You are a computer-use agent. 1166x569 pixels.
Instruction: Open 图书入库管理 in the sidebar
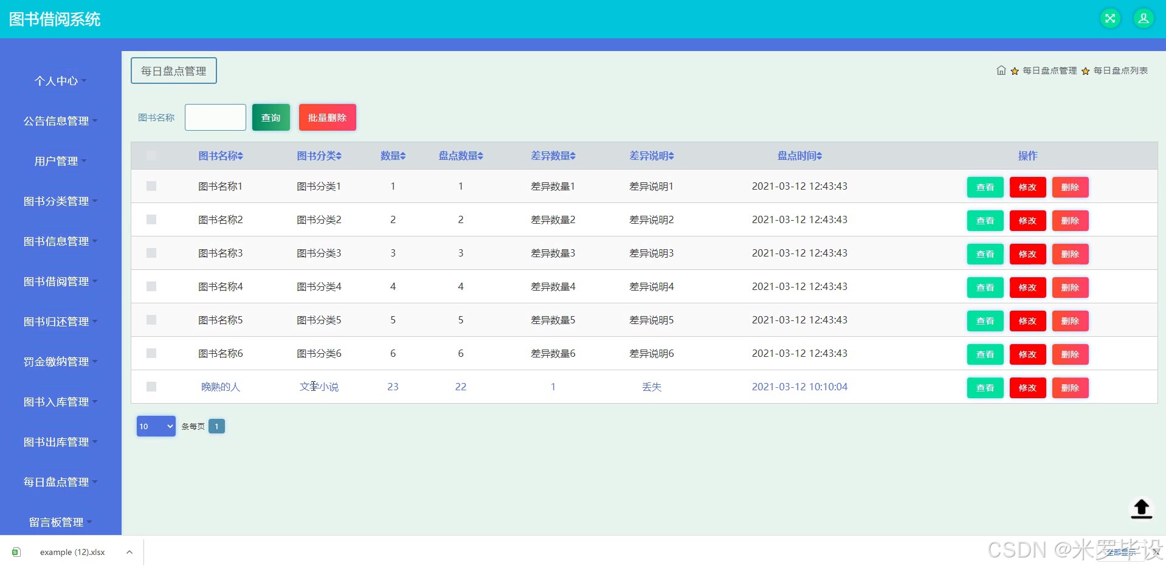point(61,402)
